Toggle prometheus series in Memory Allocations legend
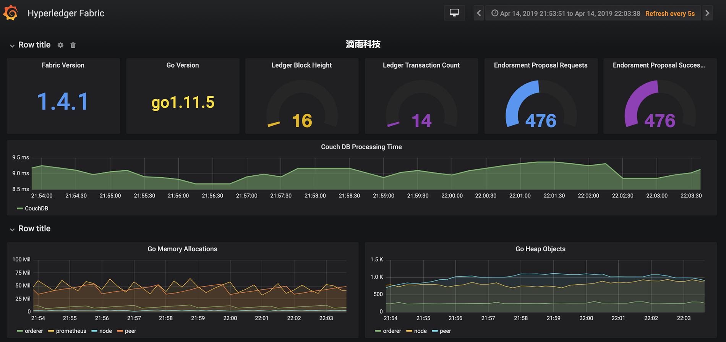 [71, 331]
